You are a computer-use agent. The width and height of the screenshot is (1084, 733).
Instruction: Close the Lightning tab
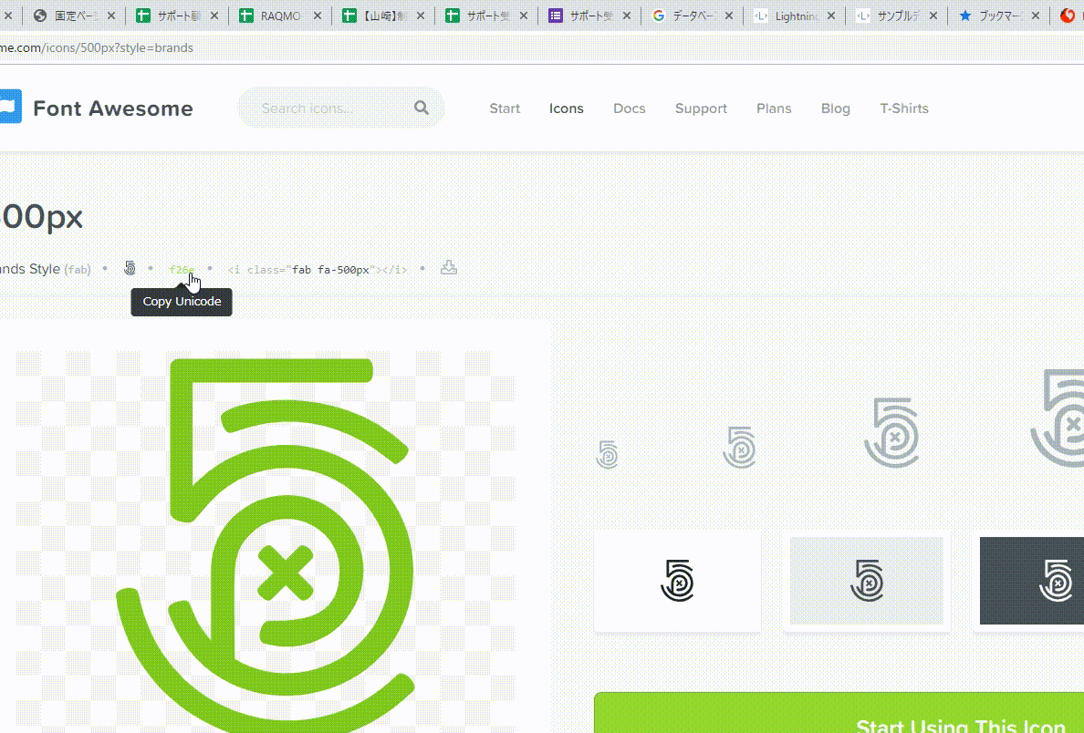pyautogui.click(x=831, y=15)
